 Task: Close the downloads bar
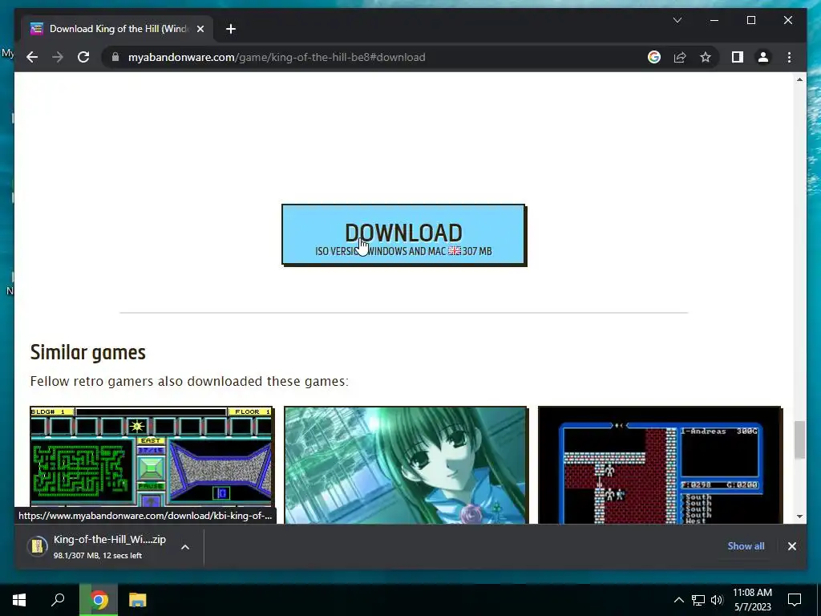[791, 545]
